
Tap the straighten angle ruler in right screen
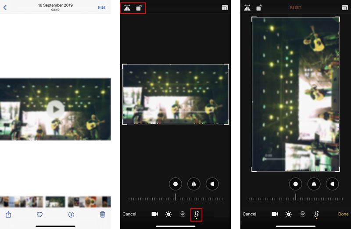[295, 198]
